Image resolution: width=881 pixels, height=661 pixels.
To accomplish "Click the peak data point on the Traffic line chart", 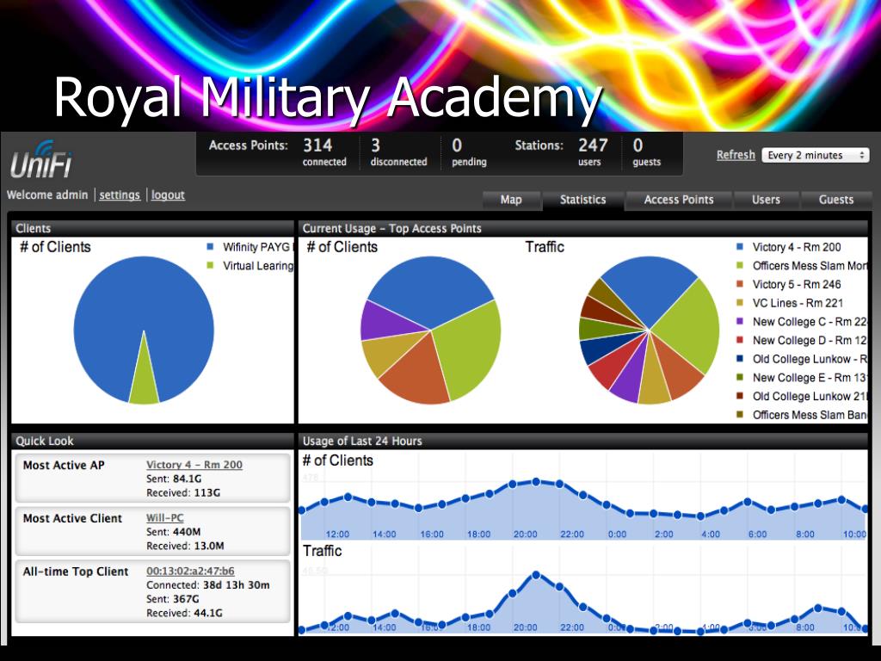I will (536, 575).
